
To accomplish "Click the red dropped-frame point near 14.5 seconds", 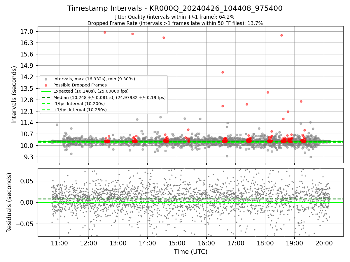I will coord(223,72).
